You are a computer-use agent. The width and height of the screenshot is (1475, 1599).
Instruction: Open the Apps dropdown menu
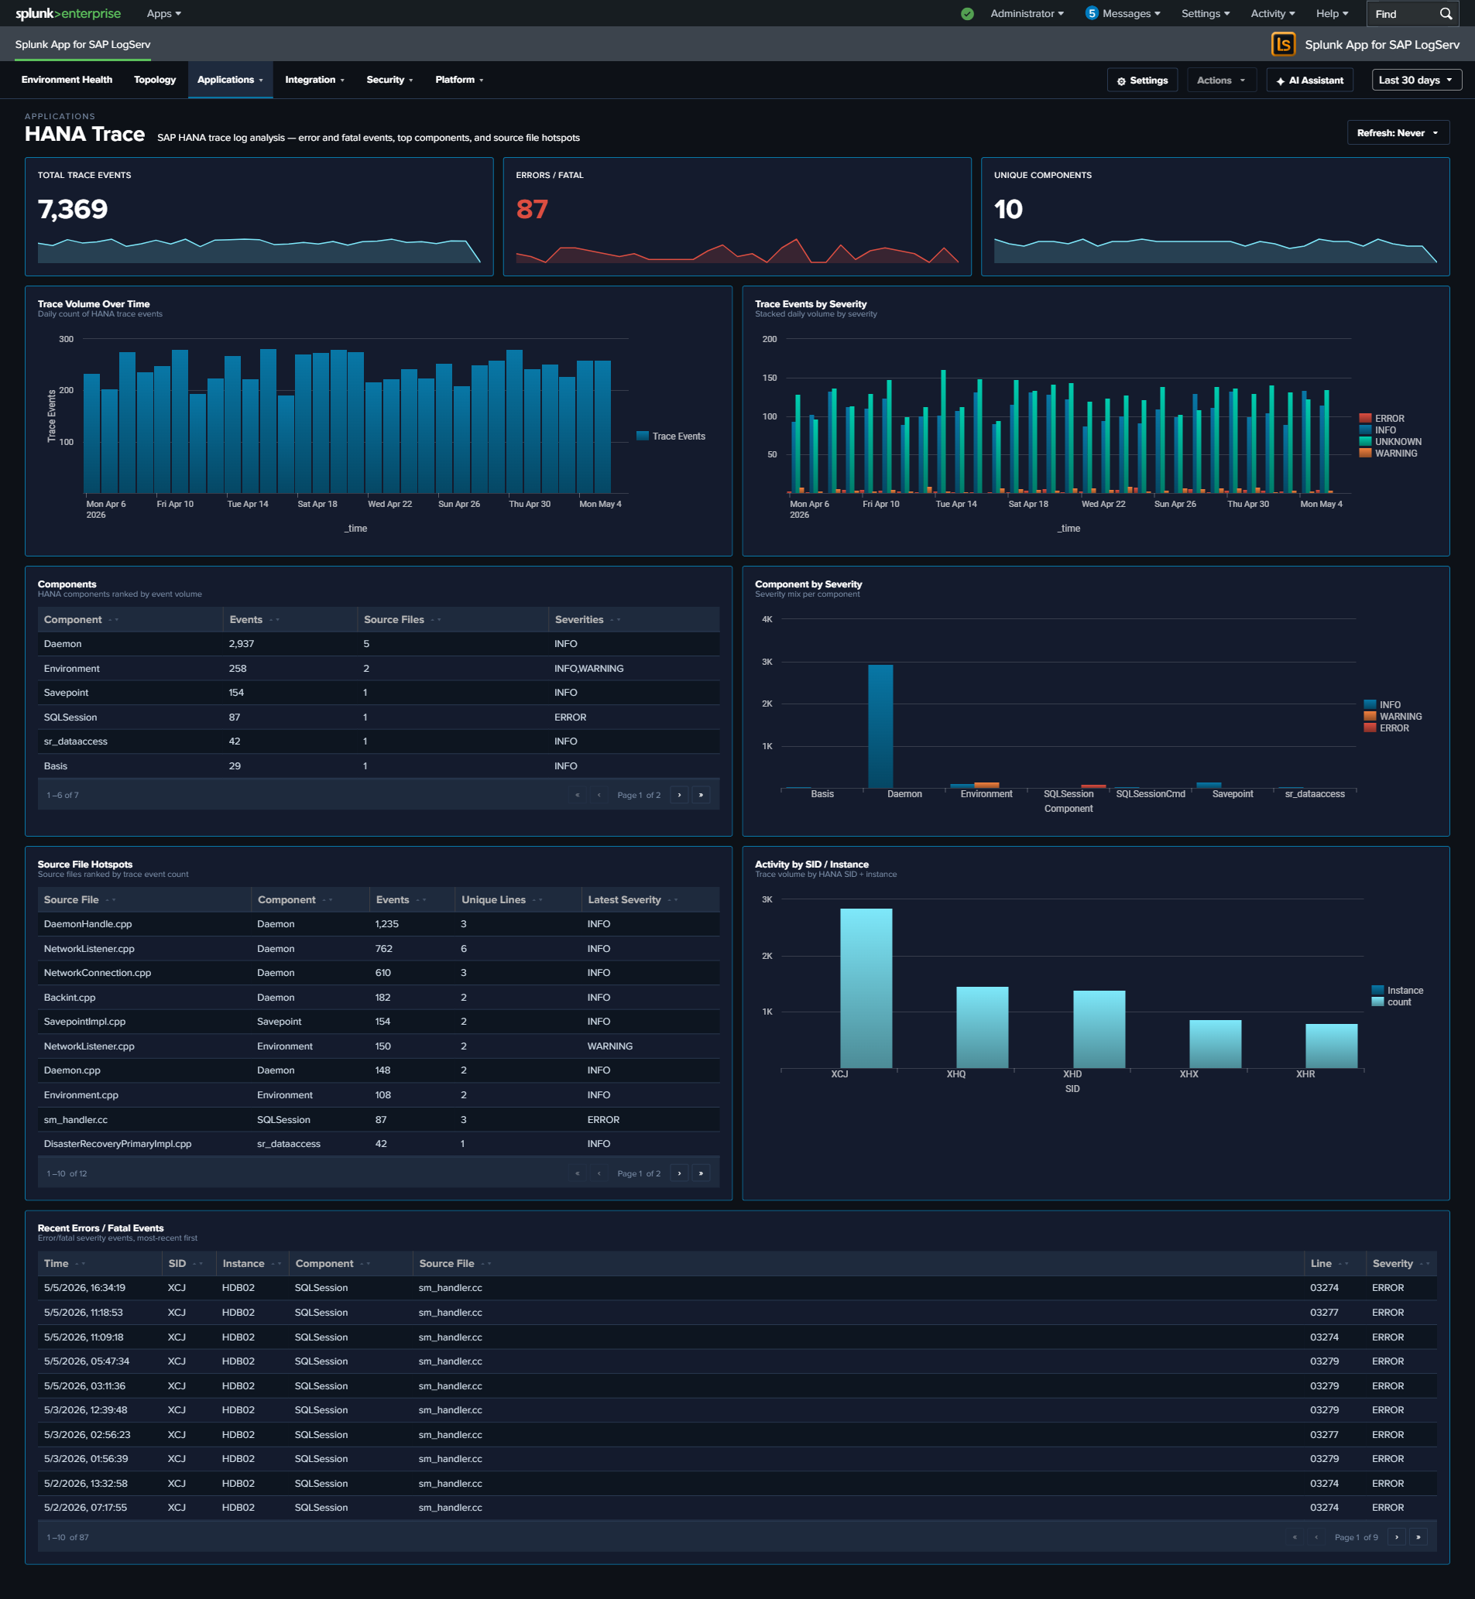click(163, 14)
